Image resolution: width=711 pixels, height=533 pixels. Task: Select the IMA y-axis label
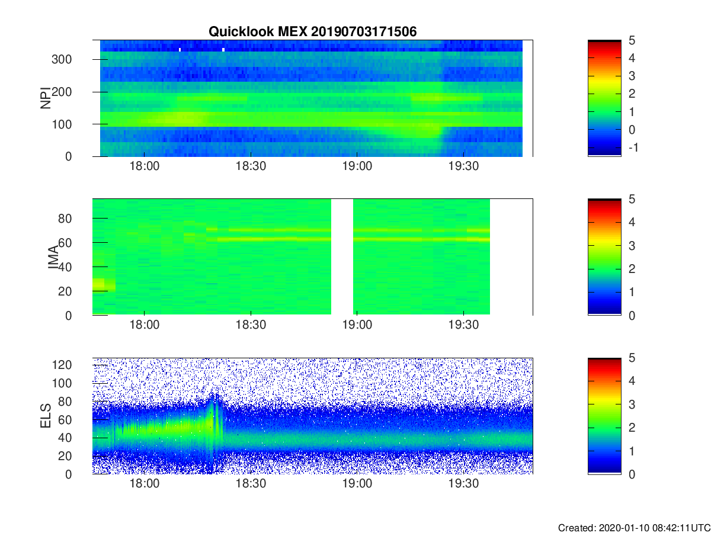[x=52, y=258]
